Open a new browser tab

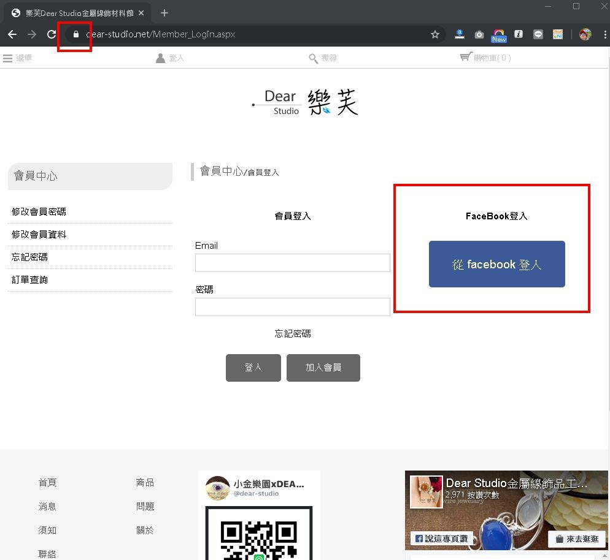coord(164,13)
